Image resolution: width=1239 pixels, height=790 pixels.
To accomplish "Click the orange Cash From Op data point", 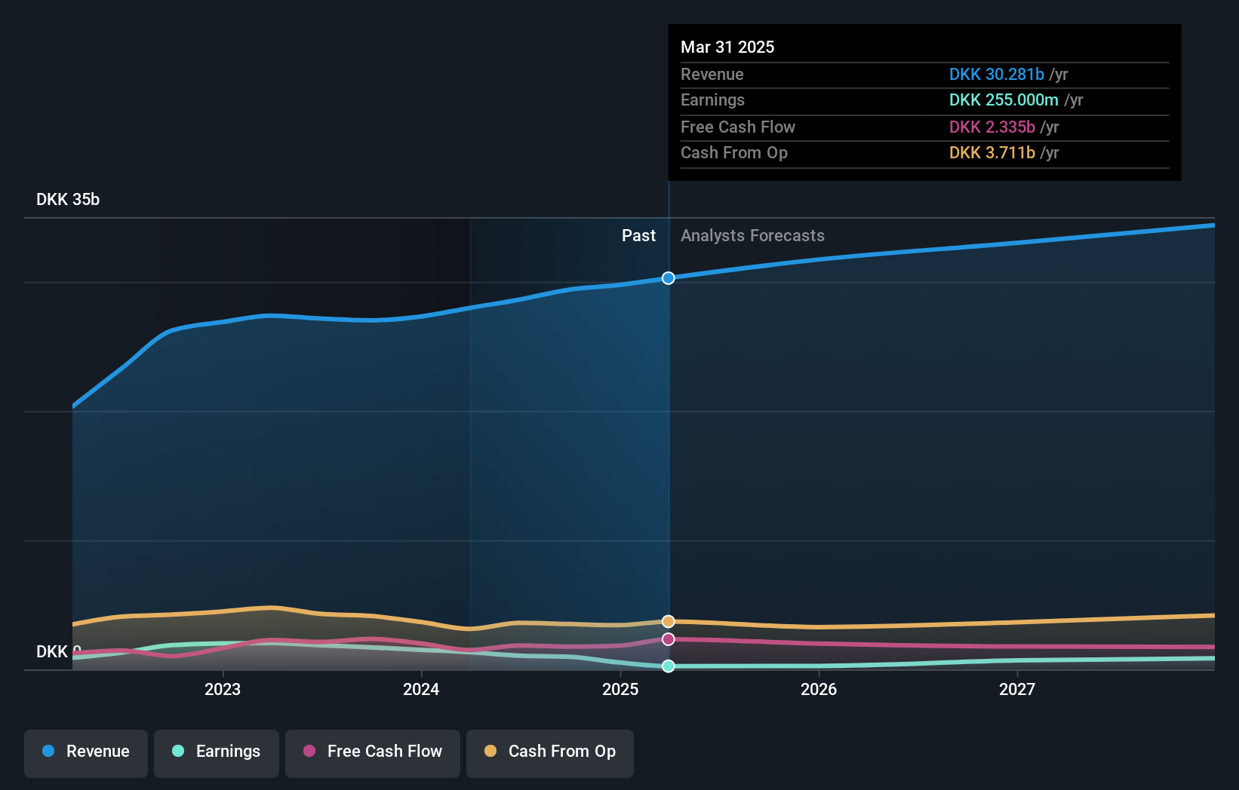I will [x=669, y=621].
